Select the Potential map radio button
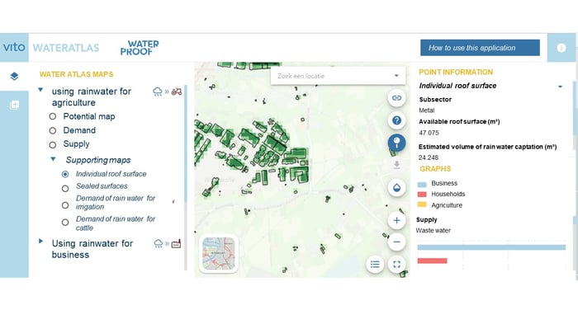578x324 pixels. (53, 116)
